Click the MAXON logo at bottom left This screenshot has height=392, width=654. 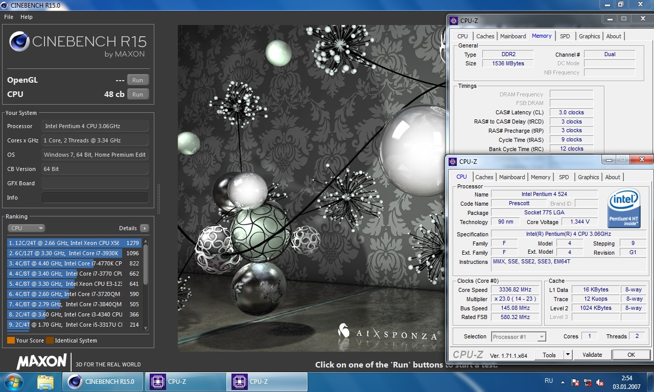pos(41,362)
